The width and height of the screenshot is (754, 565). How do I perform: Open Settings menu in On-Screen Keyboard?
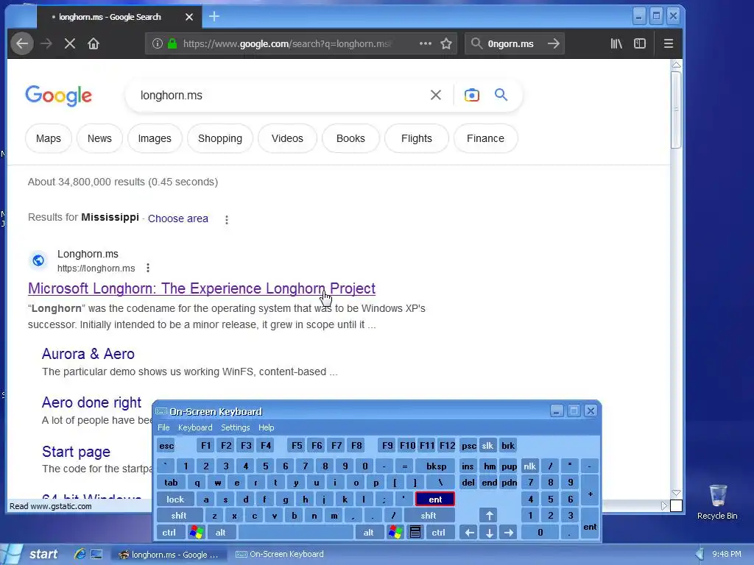[235, 427]
